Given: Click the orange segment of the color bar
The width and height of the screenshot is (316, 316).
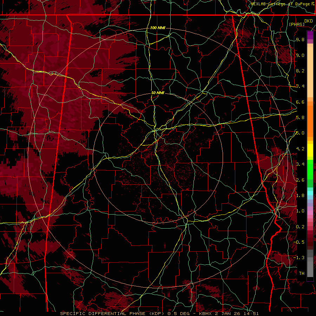Looking at the screenshot, I should [x=310, y=121].
